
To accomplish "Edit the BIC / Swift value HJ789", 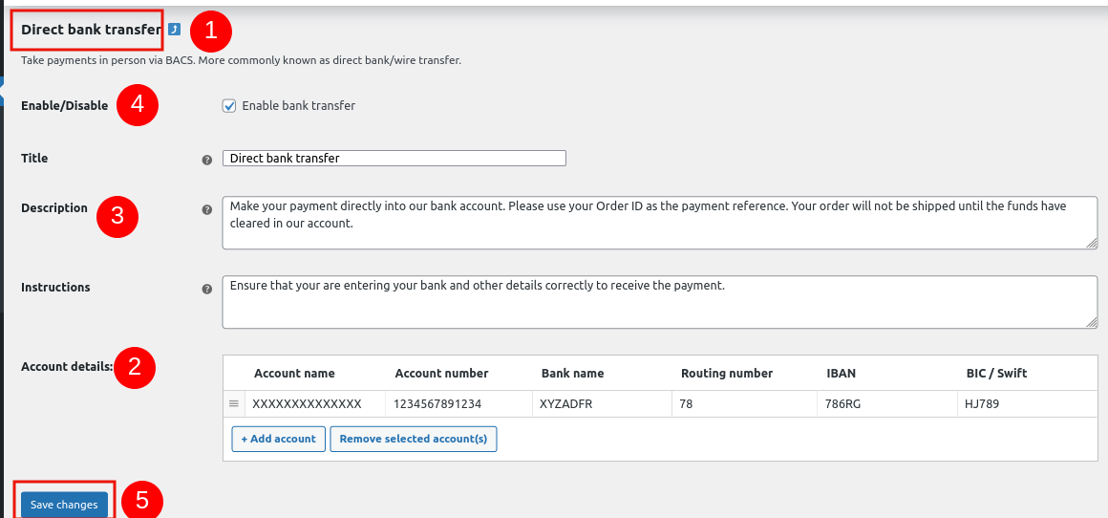I will point(1027,404).
